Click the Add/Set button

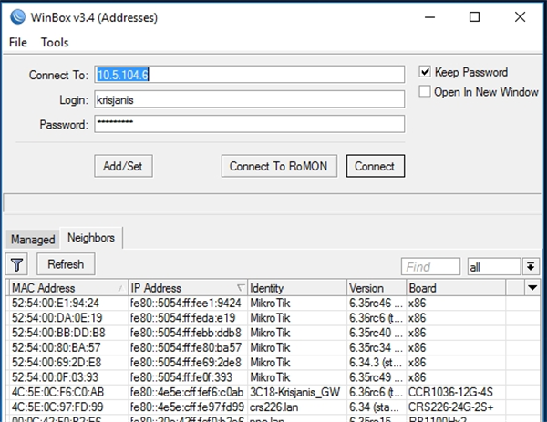[x=123, y=166]
